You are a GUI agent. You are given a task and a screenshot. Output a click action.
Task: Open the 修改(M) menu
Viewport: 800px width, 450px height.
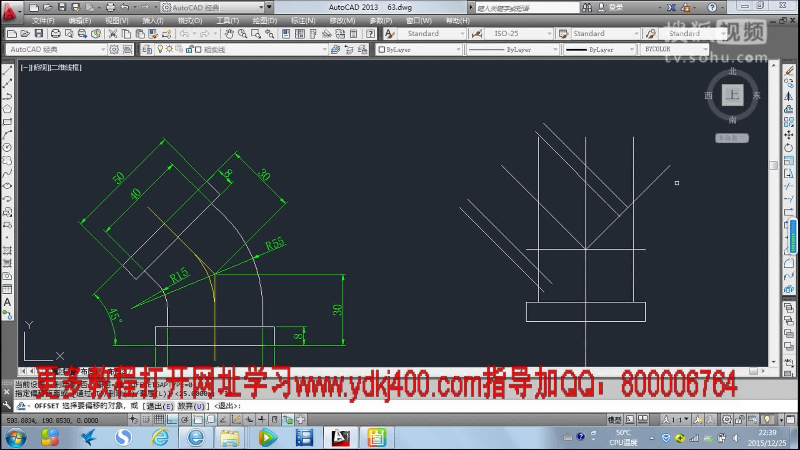(x=343, y=20)
